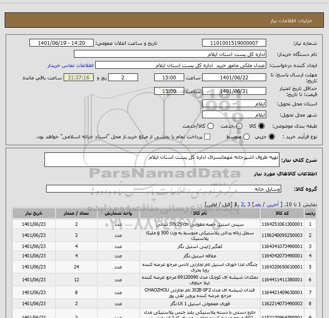Click the جزئیات اطلاعات نیاز header title
329x318 pixels.
point(291,20)
